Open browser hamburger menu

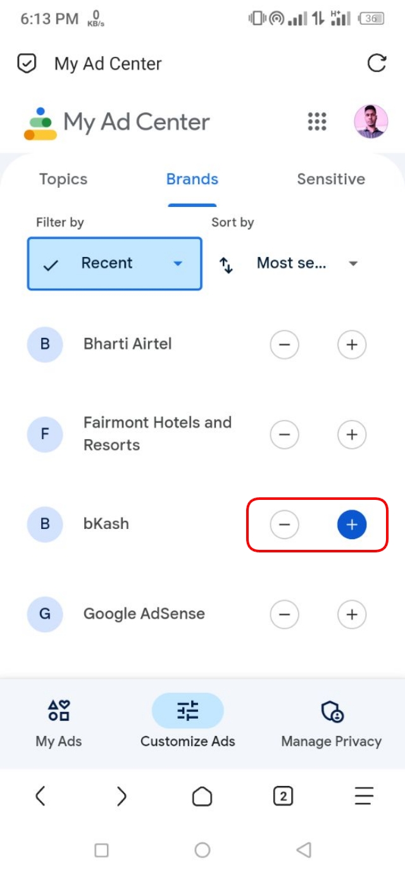coord(364,796)
